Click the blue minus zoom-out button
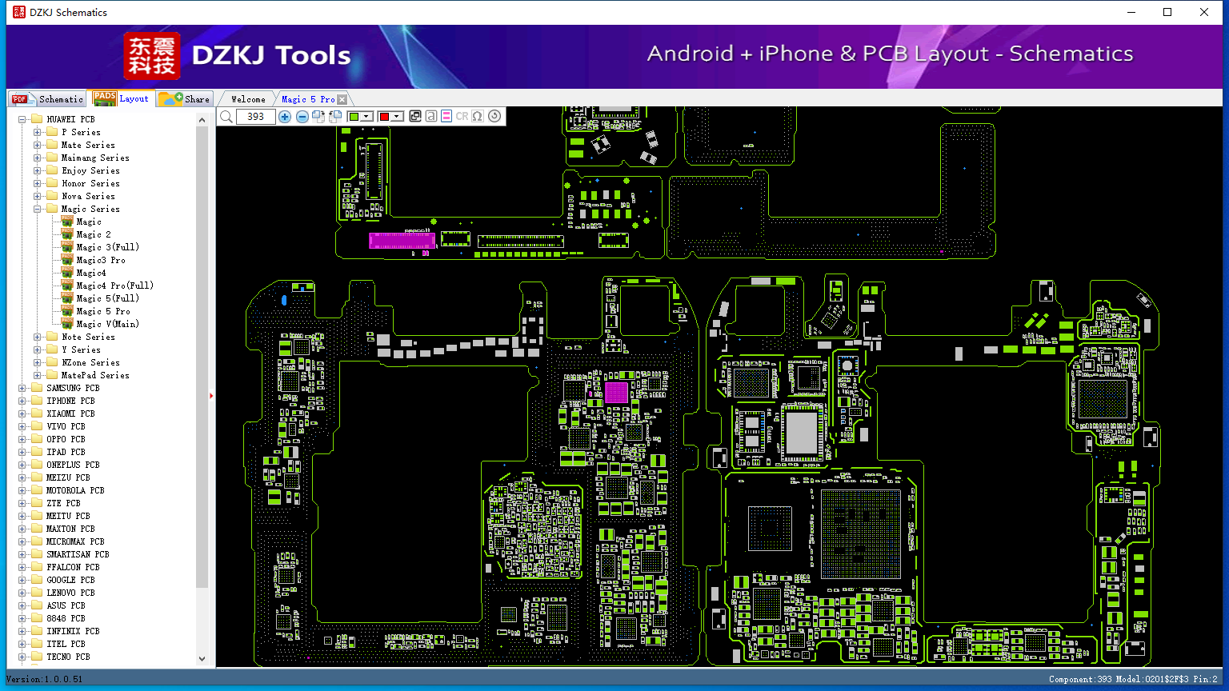Screen dimensions: 1229x691 point(302,117)
